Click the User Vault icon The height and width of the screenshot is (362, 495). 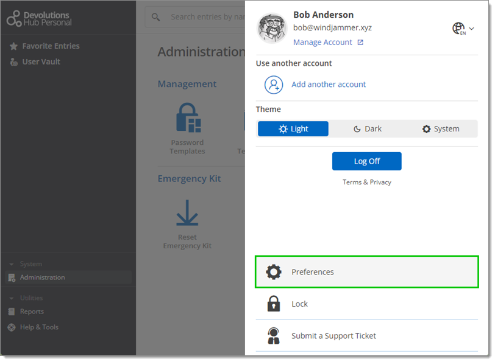[x=13, y=62]
